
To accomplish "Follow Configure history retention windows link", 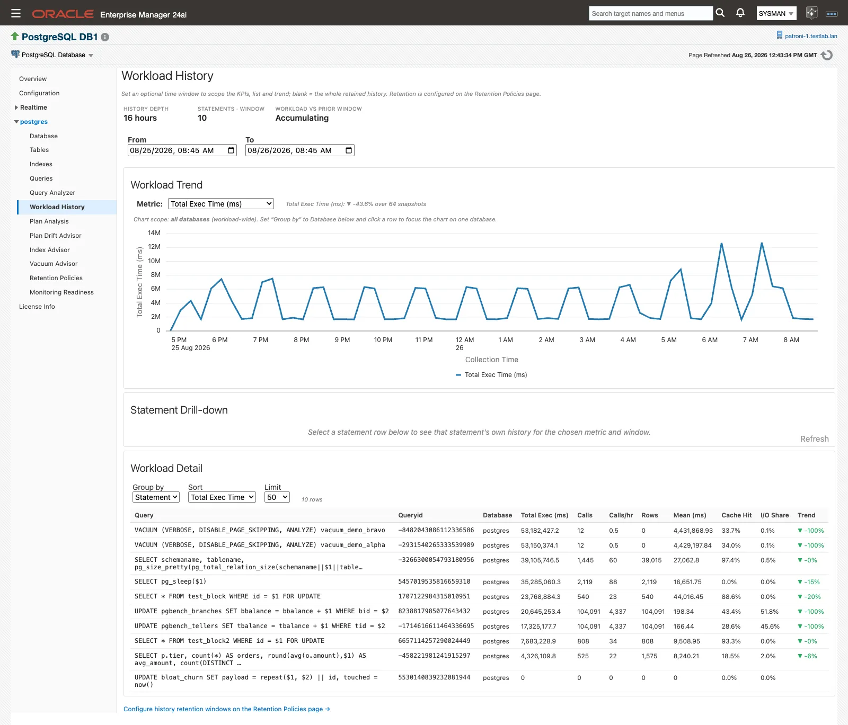I will coord(227,709).
